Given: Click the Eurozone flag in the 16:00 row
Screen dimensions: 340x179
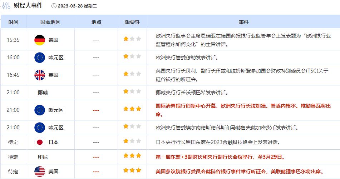Looking at the screenshot, I should pyautogui.click(x=40, y=58).
